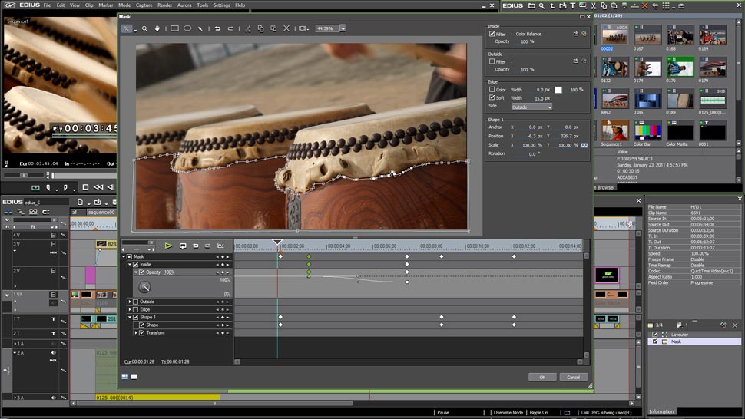Image resolution: width=745 pixels, height=419 pixels.
Task: Collapse the Shape 1 tree node
Action: [130, 318]
